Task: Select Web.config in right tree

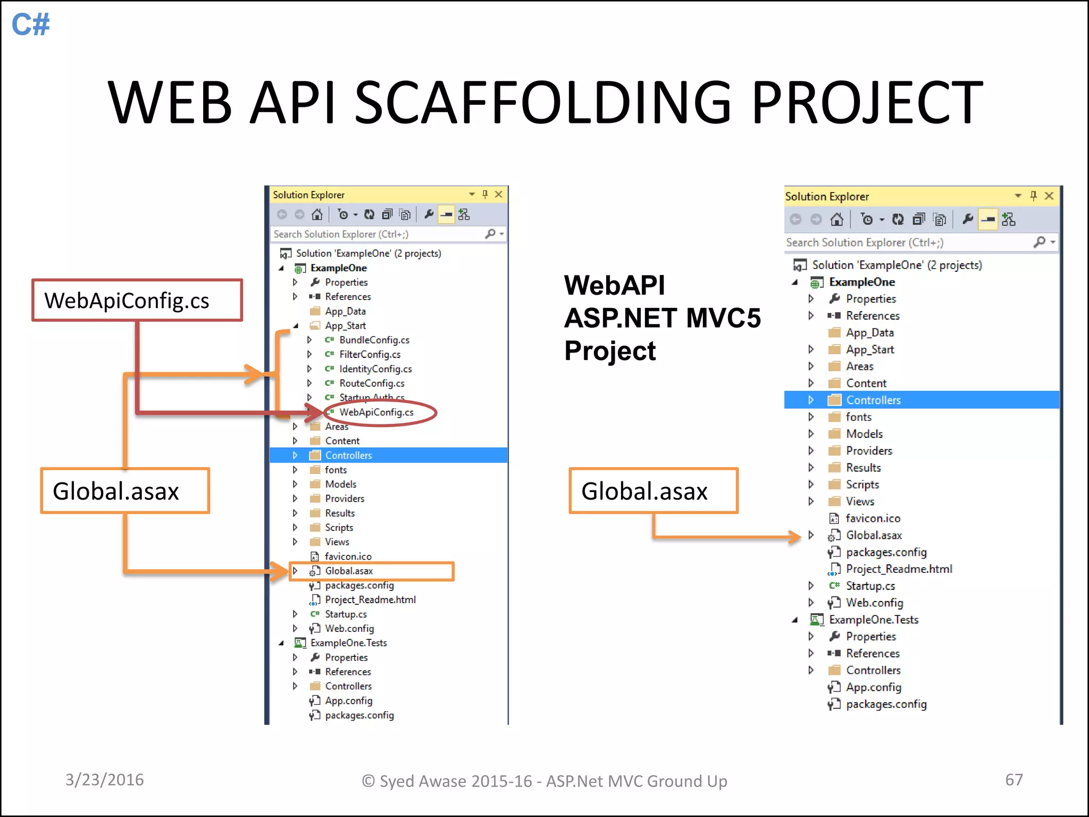Action: click(x=875, y=603)
